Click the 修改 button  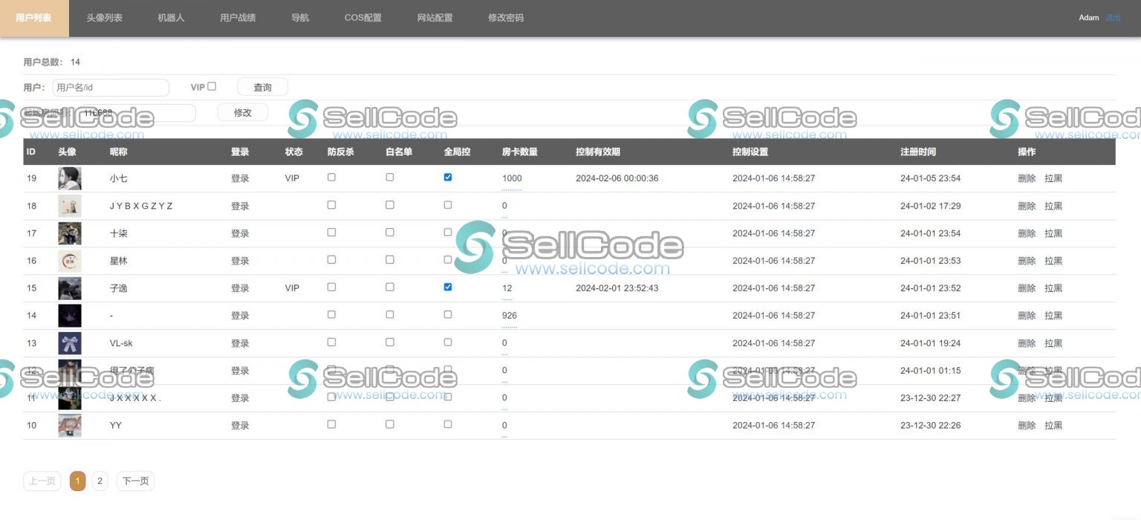click(x=242, y=113)
